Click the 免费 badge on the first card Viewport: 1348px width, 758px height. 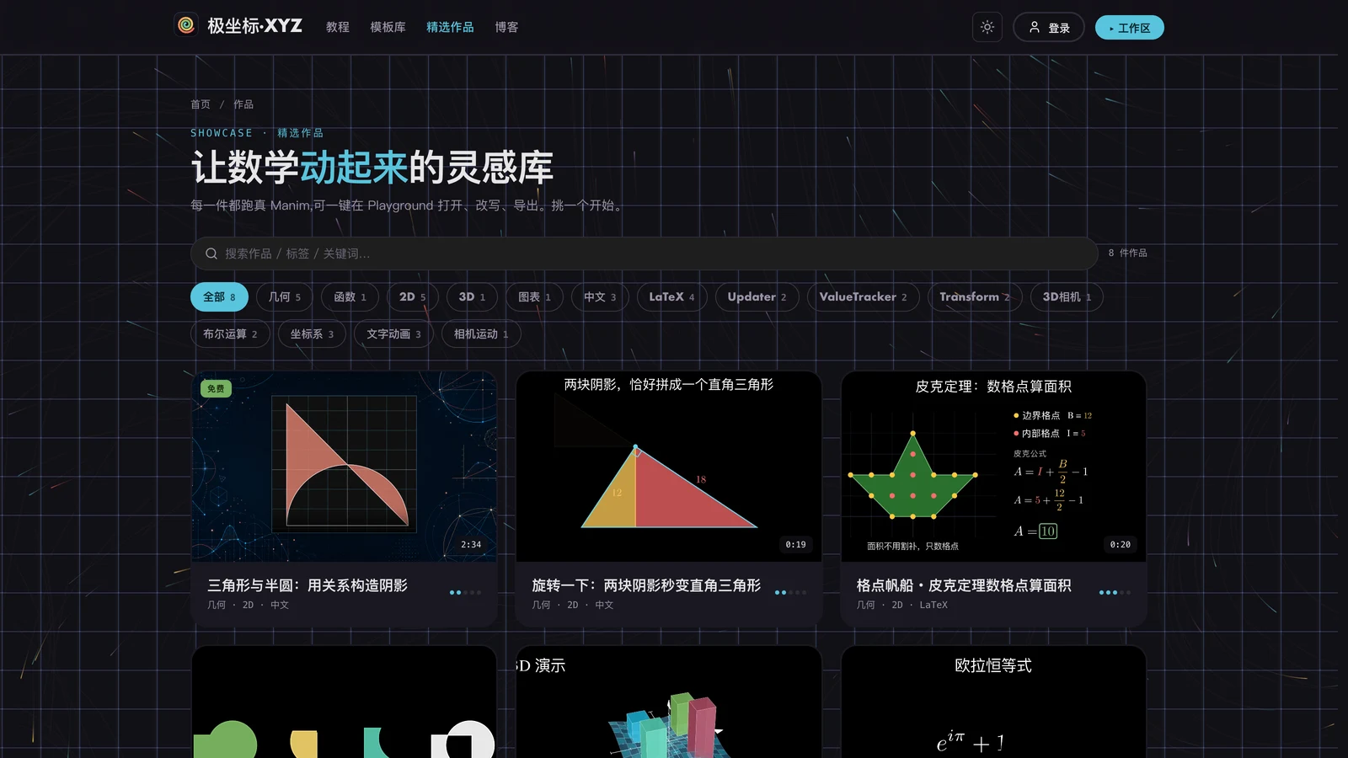click(x=216, y=388)
